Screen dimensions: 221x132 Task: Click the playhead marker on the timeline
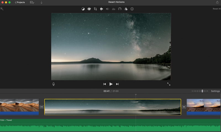pos(136,95)
